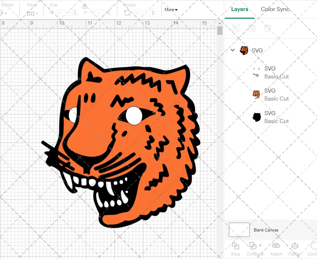Click the Blank Canvas label
Image resolution: width=317 pixels, height=259 pixels.
click(x=266, y=230)
